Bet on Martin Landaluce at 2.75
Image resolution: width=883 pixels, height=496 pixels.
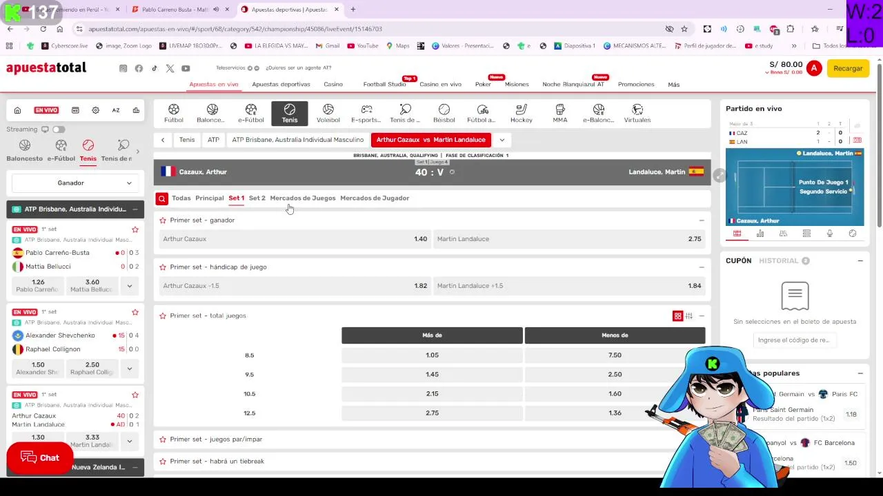click(x=569, y=239)
